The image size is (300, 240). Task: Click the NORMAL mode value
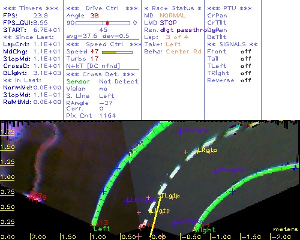pyautogui.click(x=173, y=16)
